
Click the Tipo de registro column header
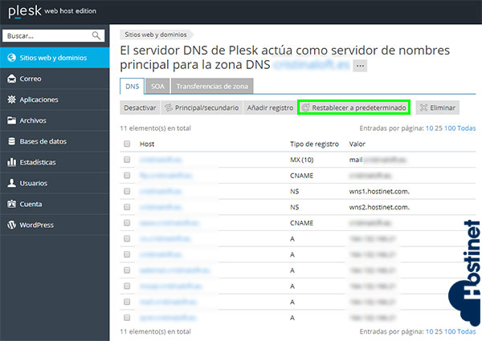(314, 144)
